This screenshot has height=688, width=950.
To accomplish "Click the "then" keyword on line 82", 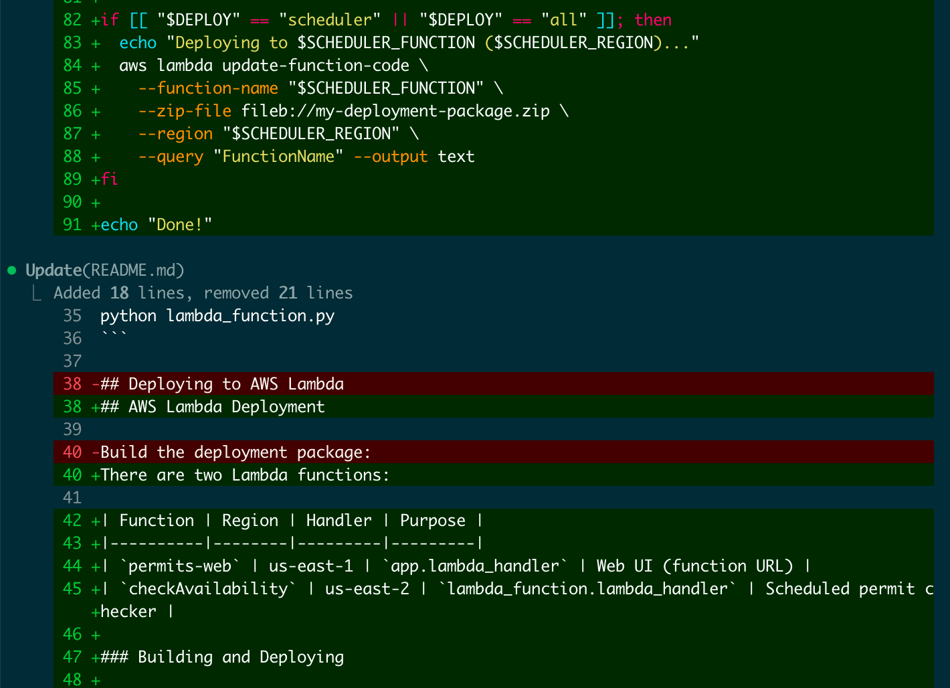I will pyautogui.click(x=653, y=20).
